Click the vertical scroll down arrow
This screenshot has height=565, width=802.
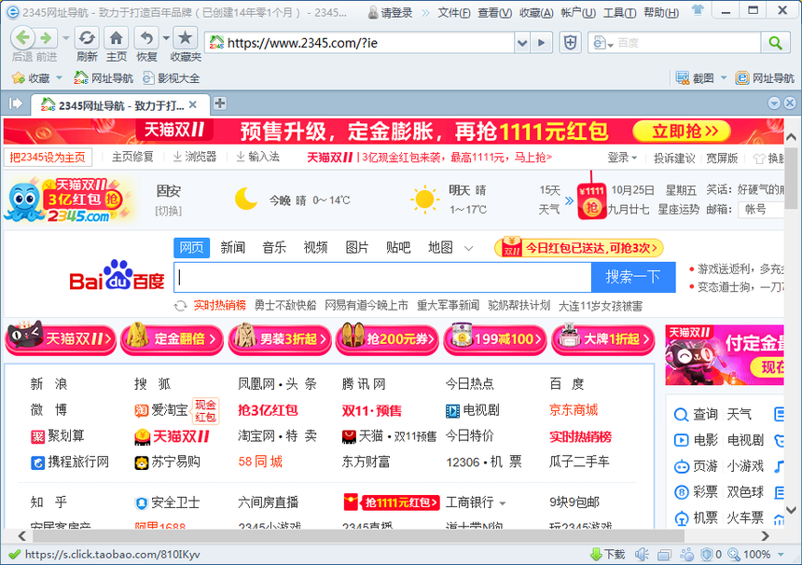791,510
